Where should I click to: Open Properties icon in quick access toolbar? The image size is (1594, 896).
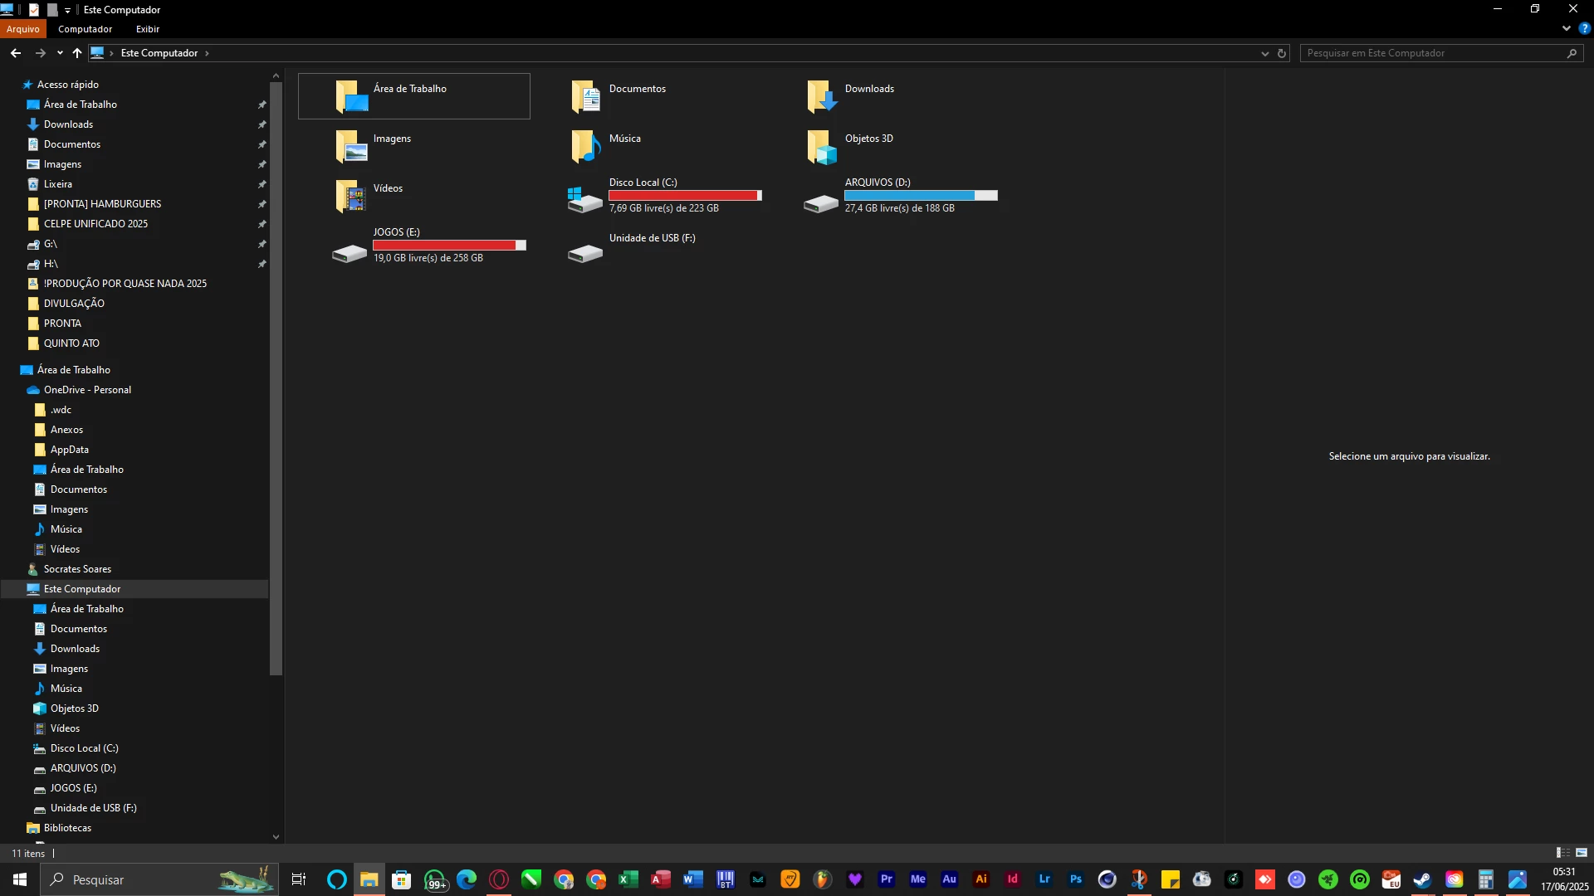pos(34,10)
